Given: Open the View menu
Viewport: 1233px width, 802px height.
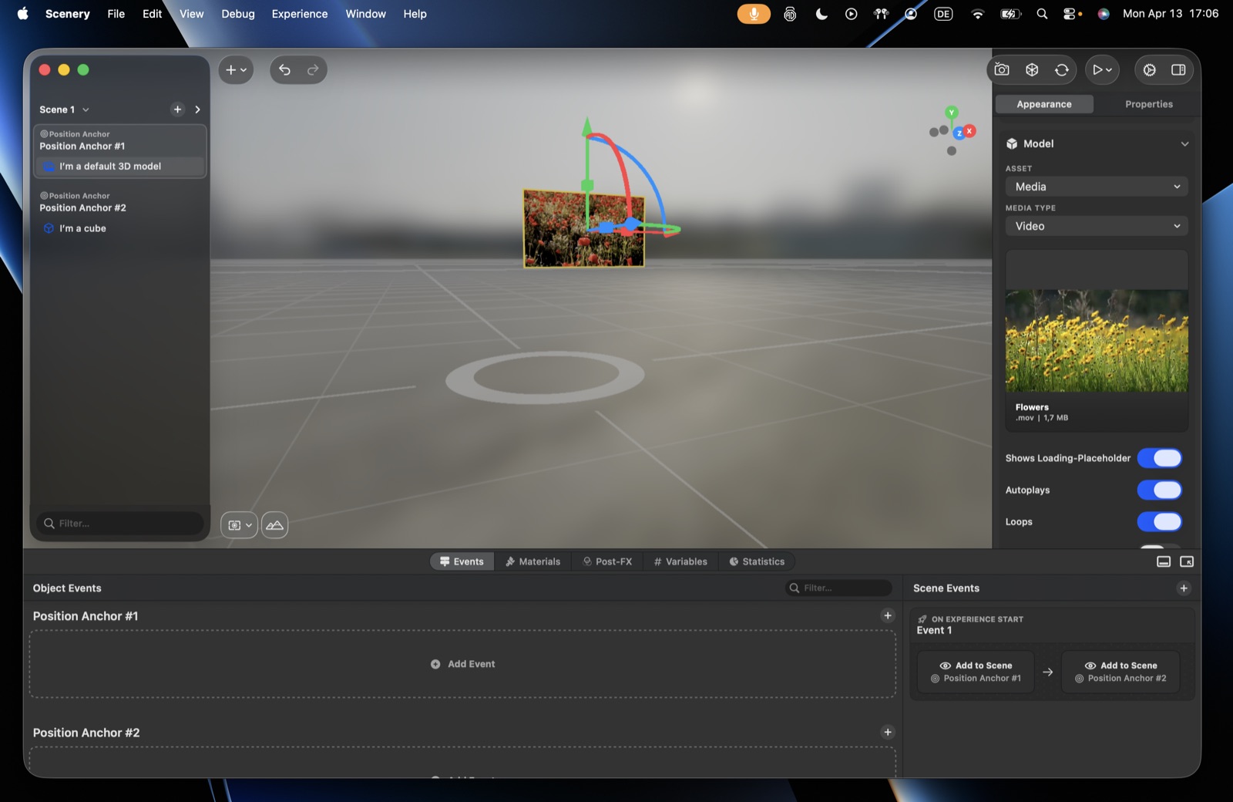Looking at the screenshot, I should tap(192, 14).
